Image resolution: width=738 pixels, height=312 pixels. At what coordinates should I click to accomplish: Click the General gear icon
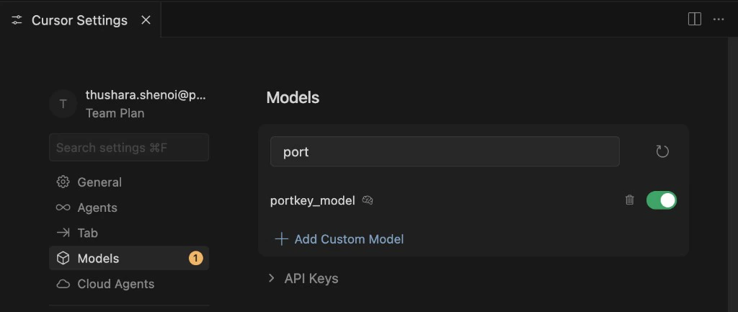coord(63,182)
